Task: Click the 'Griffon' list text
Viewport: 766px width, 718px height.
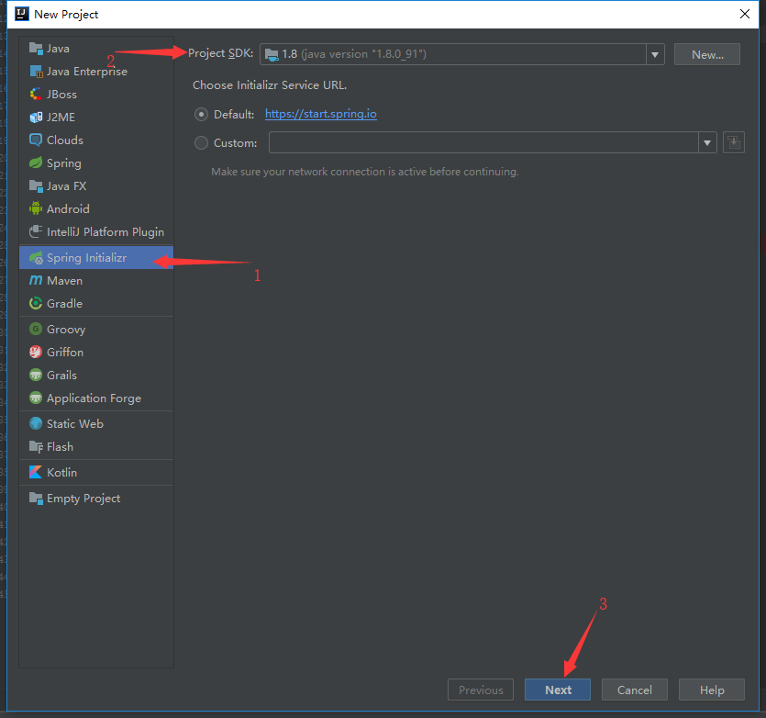Action: (x=65, y=353)
